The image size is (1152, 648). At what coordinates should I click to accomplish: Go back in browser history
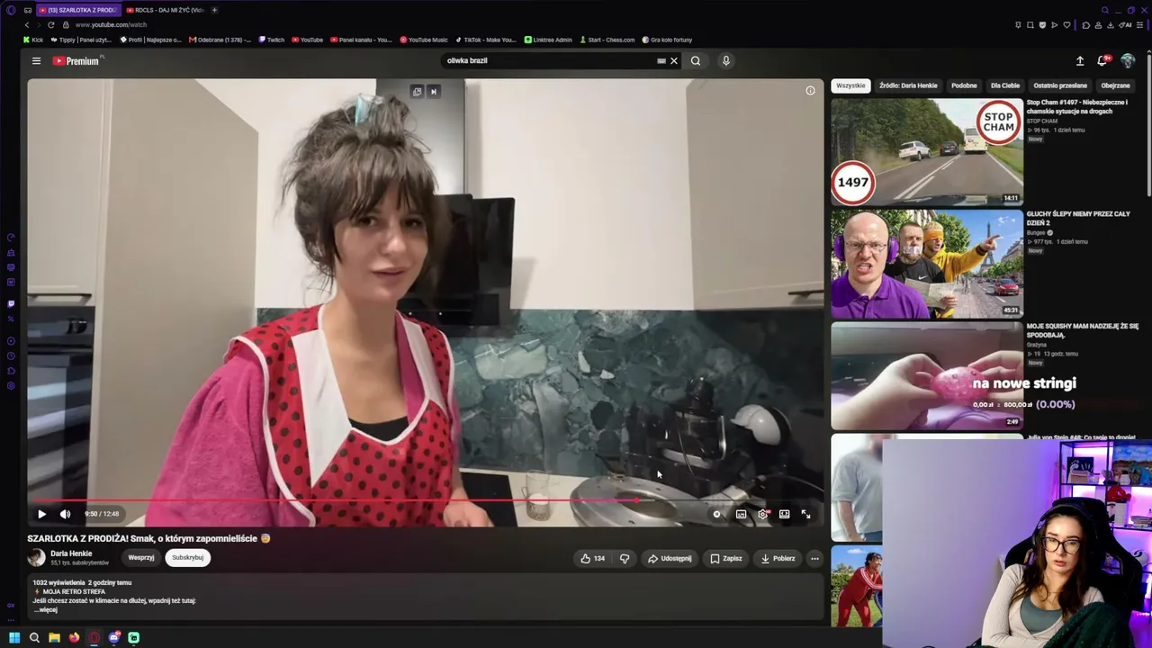(x=27, y=25)
